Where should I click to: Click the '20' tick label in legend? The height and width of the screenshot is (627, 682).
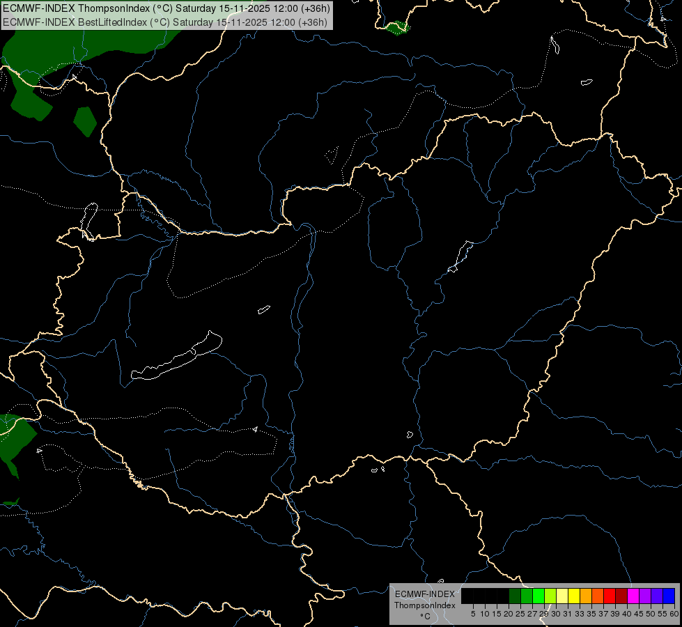pyautogui.click(x=509, y=614)
